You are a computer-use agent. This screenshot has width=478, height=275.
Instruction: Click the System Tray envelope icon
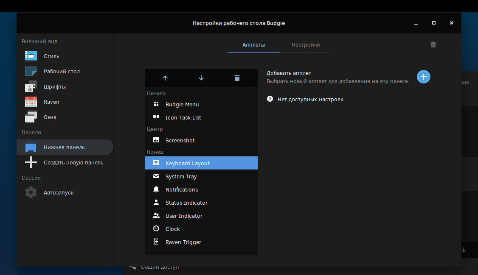(156, 176)
